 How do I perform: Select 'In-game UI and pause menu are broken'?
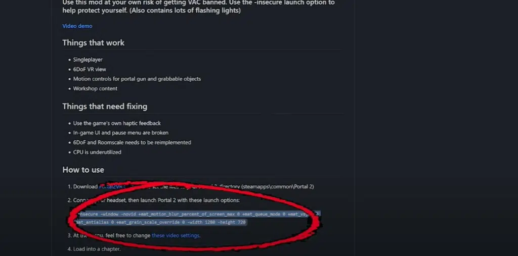[x=120, y=133]
